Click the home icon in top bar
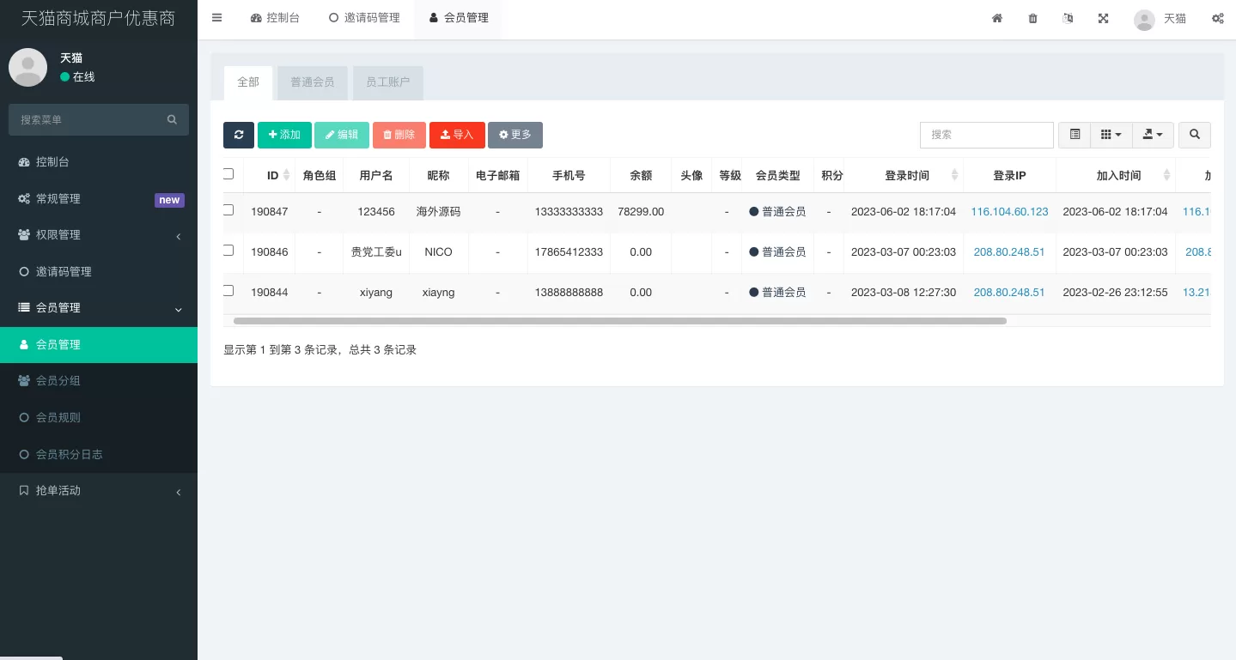1236x660 pixels. pyautogui.click(x=997, y=18)
